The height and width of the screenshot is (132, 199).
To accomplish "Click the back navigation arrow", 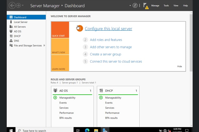I will (x=12, y=6).
